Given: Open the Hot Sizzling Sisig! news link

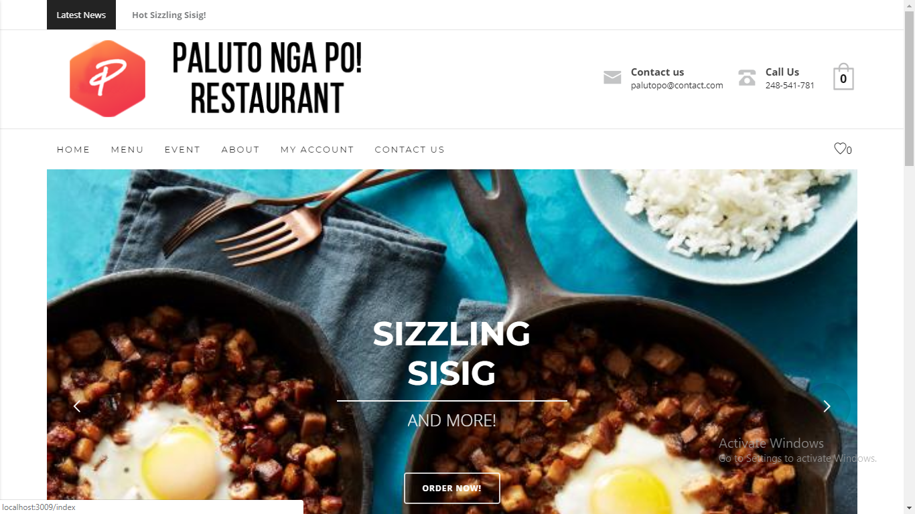Looking at the screenshot, I should [169, 15].
